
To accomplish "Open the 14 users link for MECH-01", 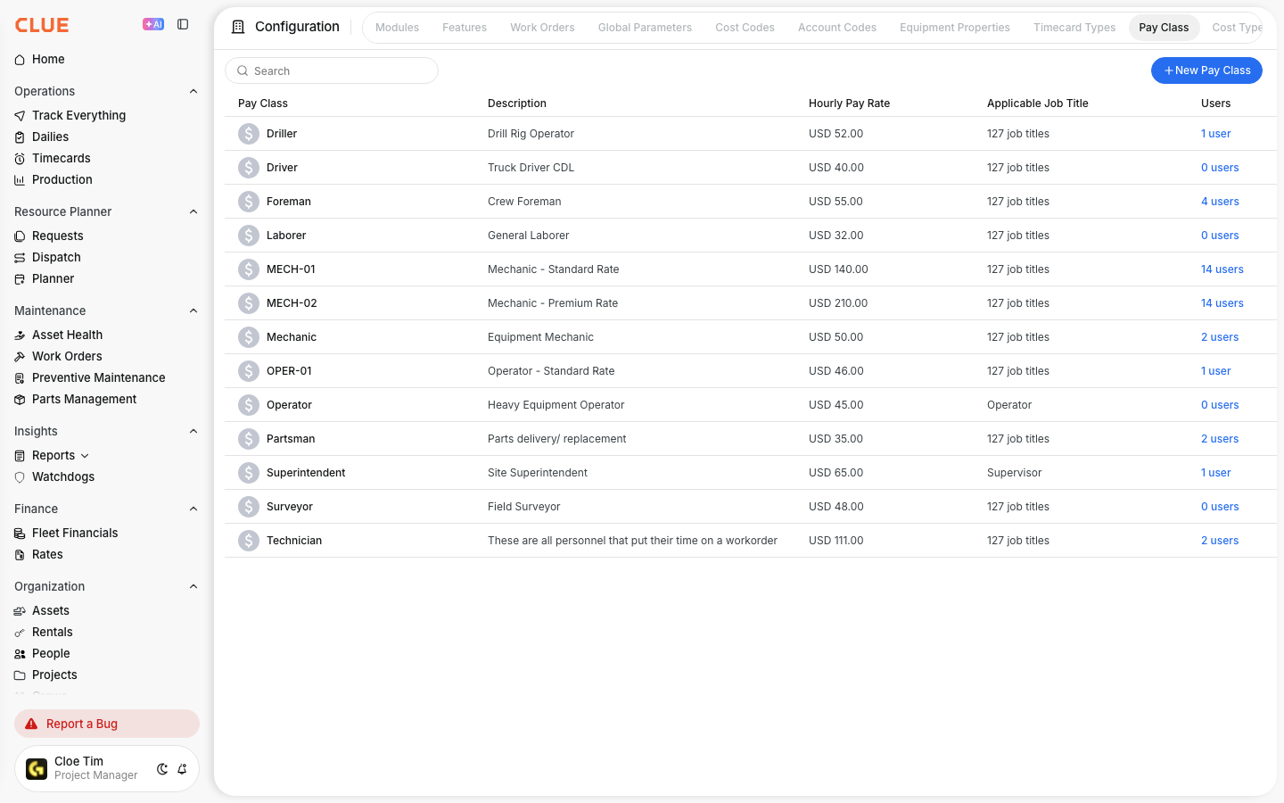I will point(1222,269).
